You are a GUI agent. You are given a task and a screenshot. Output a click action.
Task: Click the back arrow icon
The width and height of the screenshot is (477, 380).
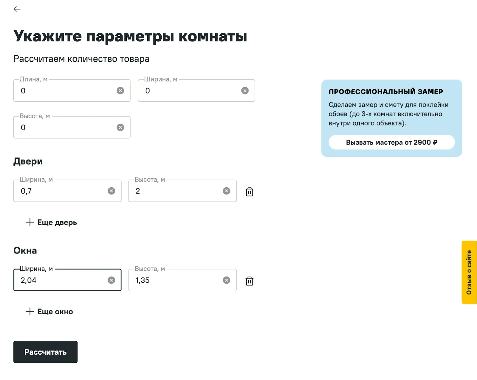[x=17, y=9]
